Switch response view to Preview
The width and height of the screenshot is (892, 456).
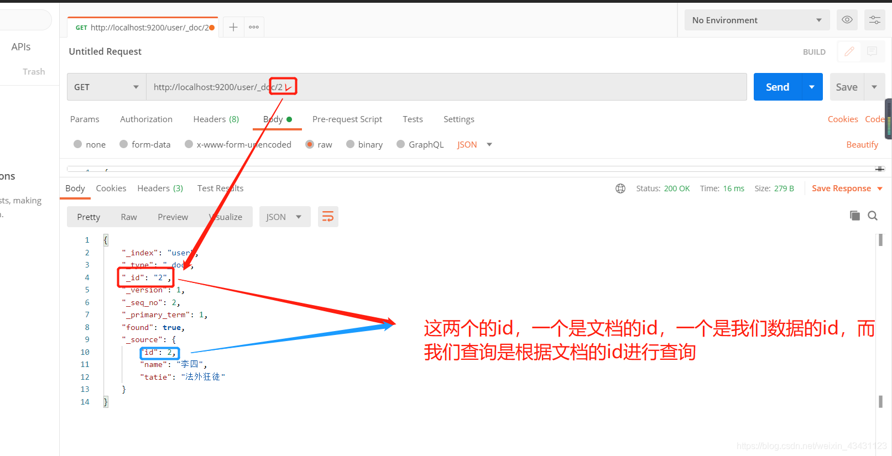[x=173, y=217]
